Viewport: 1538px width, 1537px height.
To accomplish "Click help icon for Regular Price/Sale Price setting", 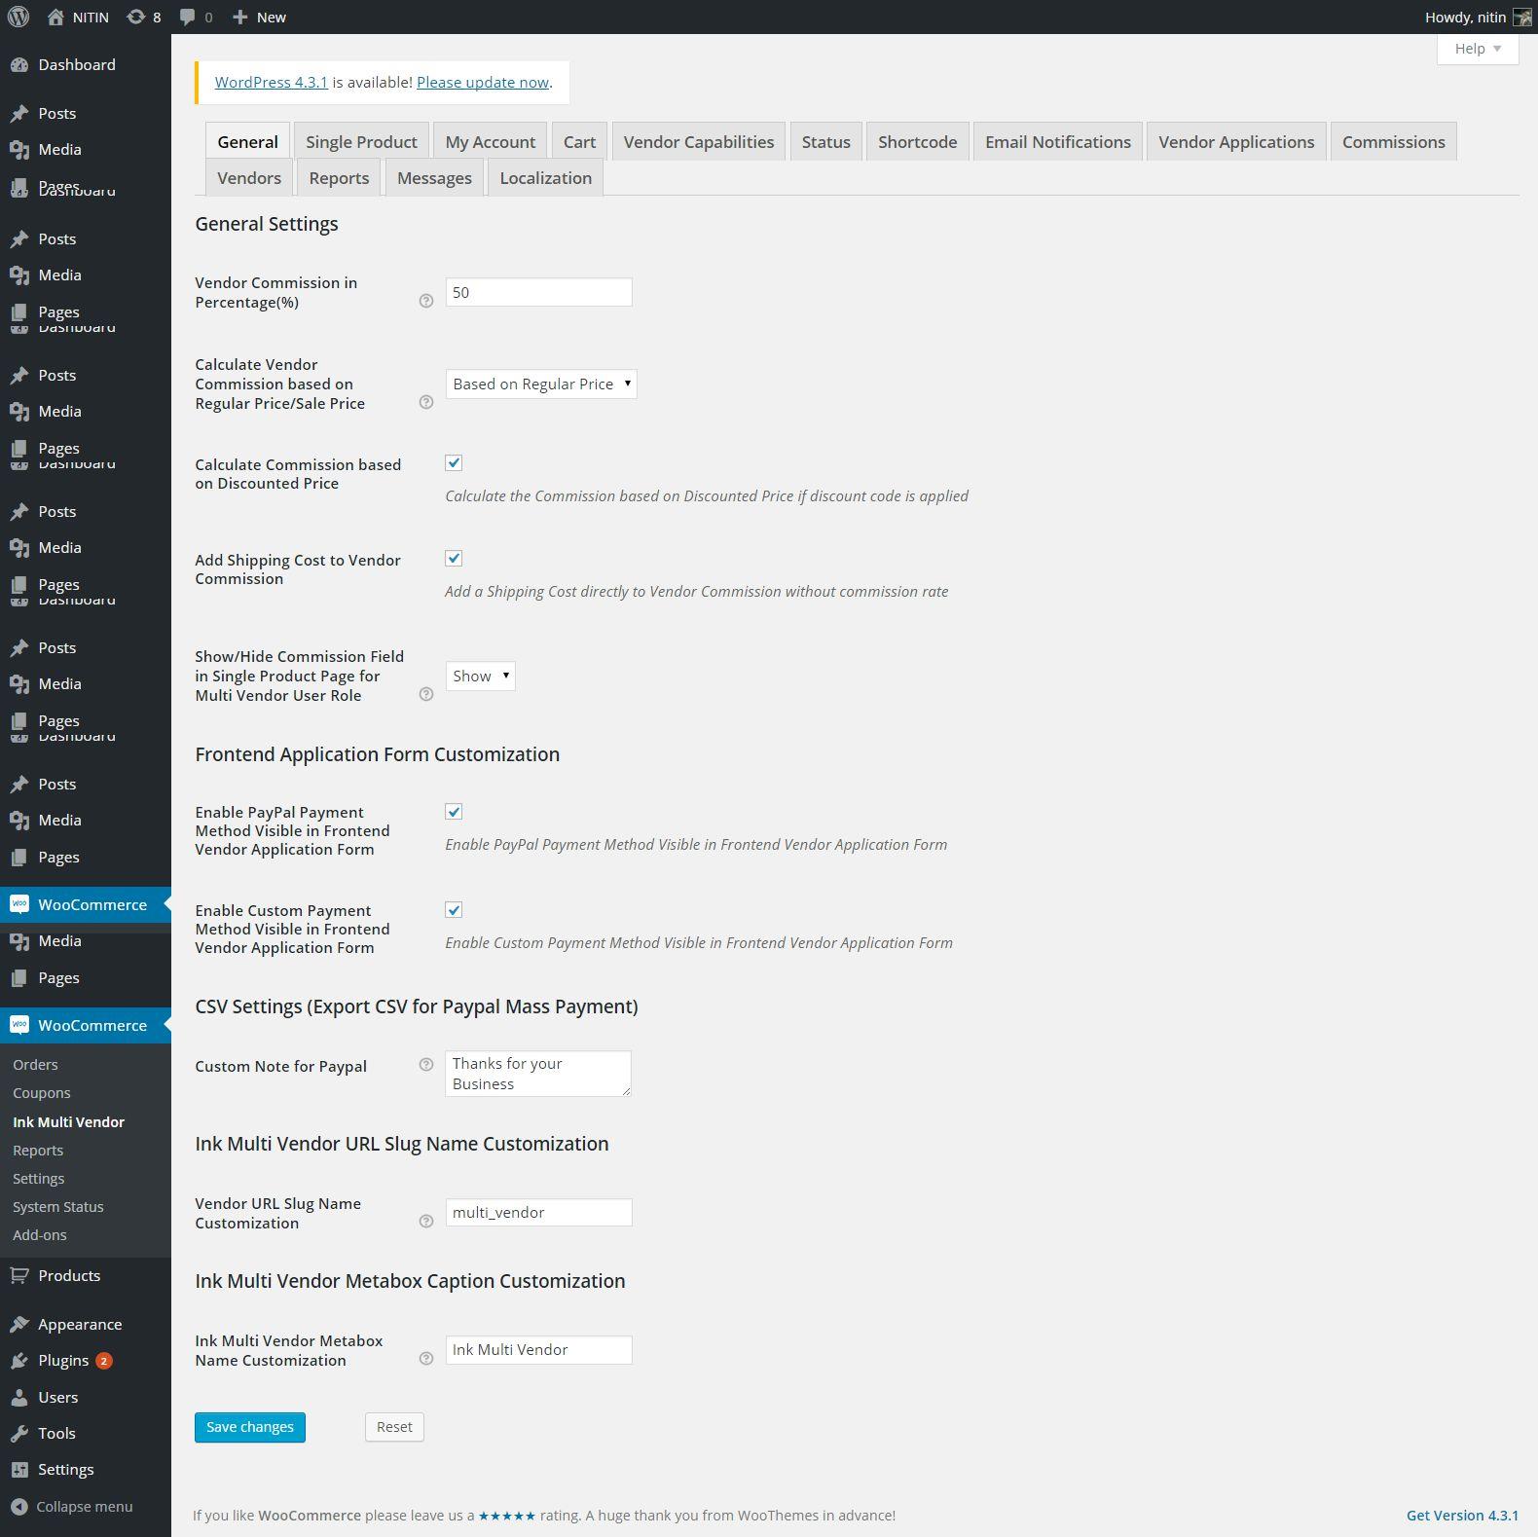I will click(425, 402).
